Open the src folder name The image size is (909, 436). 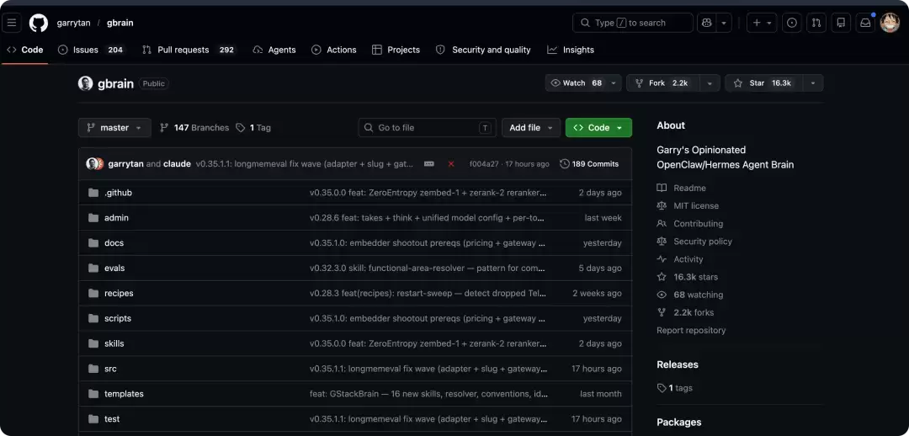tap(110, 369)
